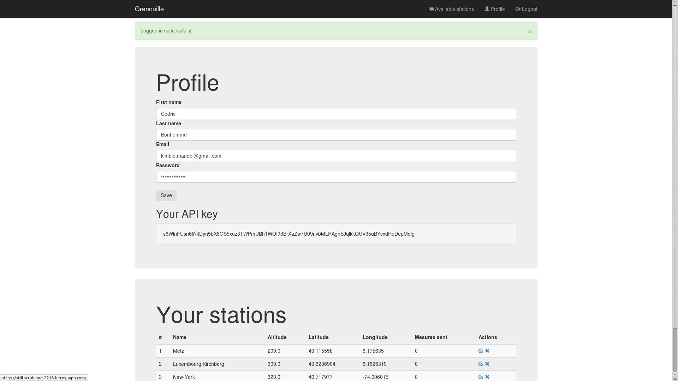The image size is (678, 381).
Task: Focus the First name field
Action: 336,114
